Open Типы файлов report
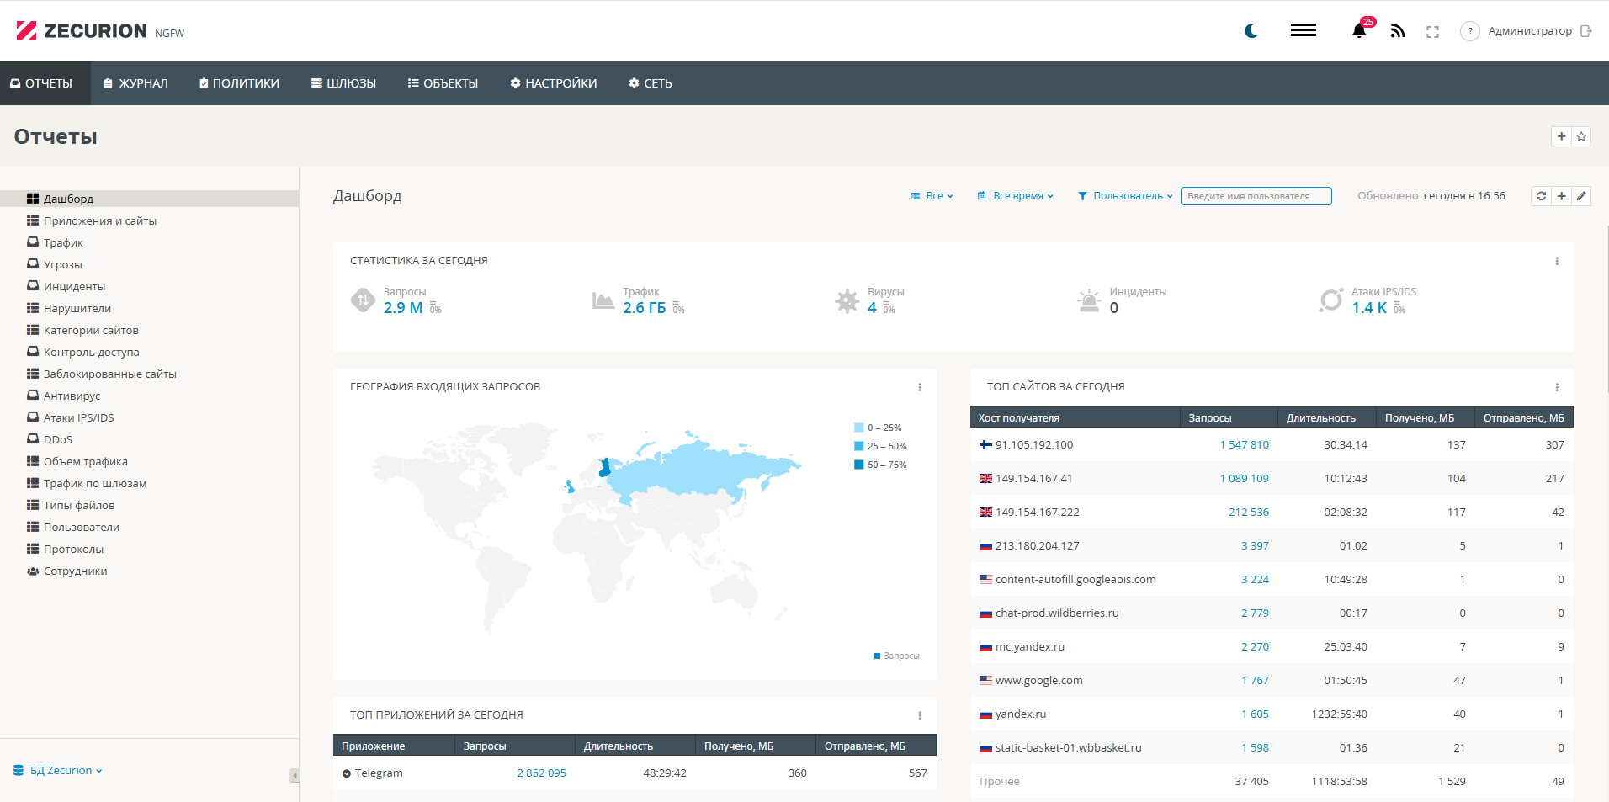 [x=78, y=505]
